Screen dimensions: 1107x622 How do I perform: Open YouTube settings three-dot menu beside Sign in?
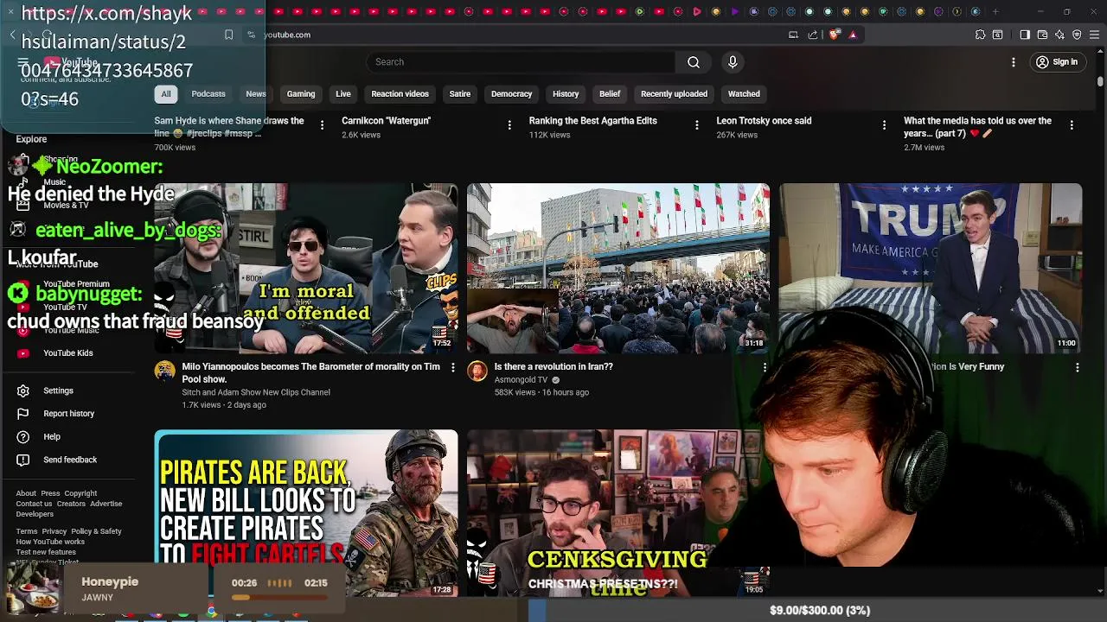pyautogui.click(x=1014, y=62)
